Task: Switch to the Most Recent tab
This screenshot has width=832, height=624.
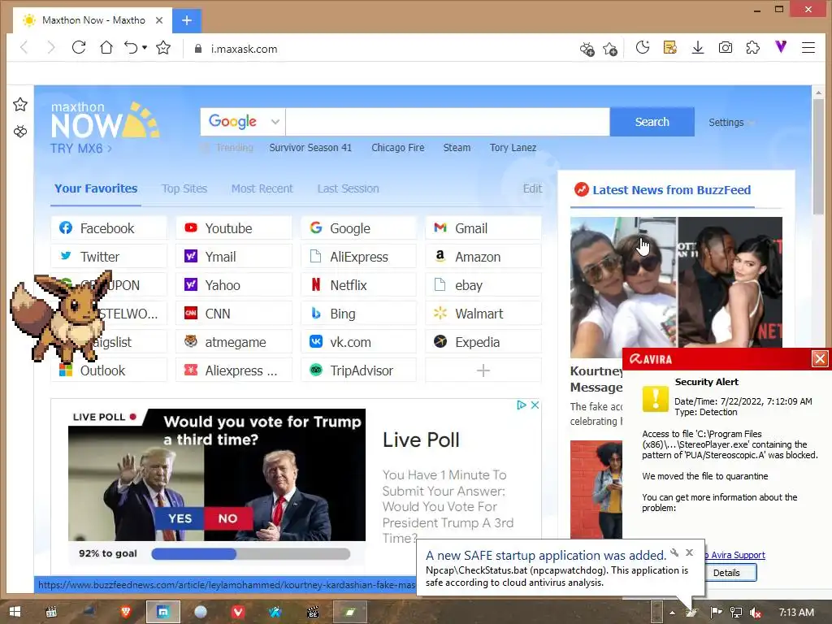Action: (262, 188)
